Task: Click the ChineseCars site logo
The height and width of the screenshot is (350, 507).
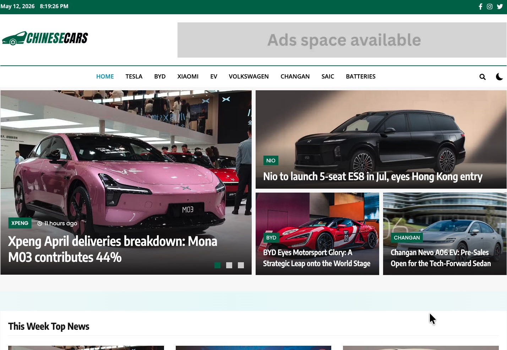Action: pyautogui.click(x=45, y=38)
